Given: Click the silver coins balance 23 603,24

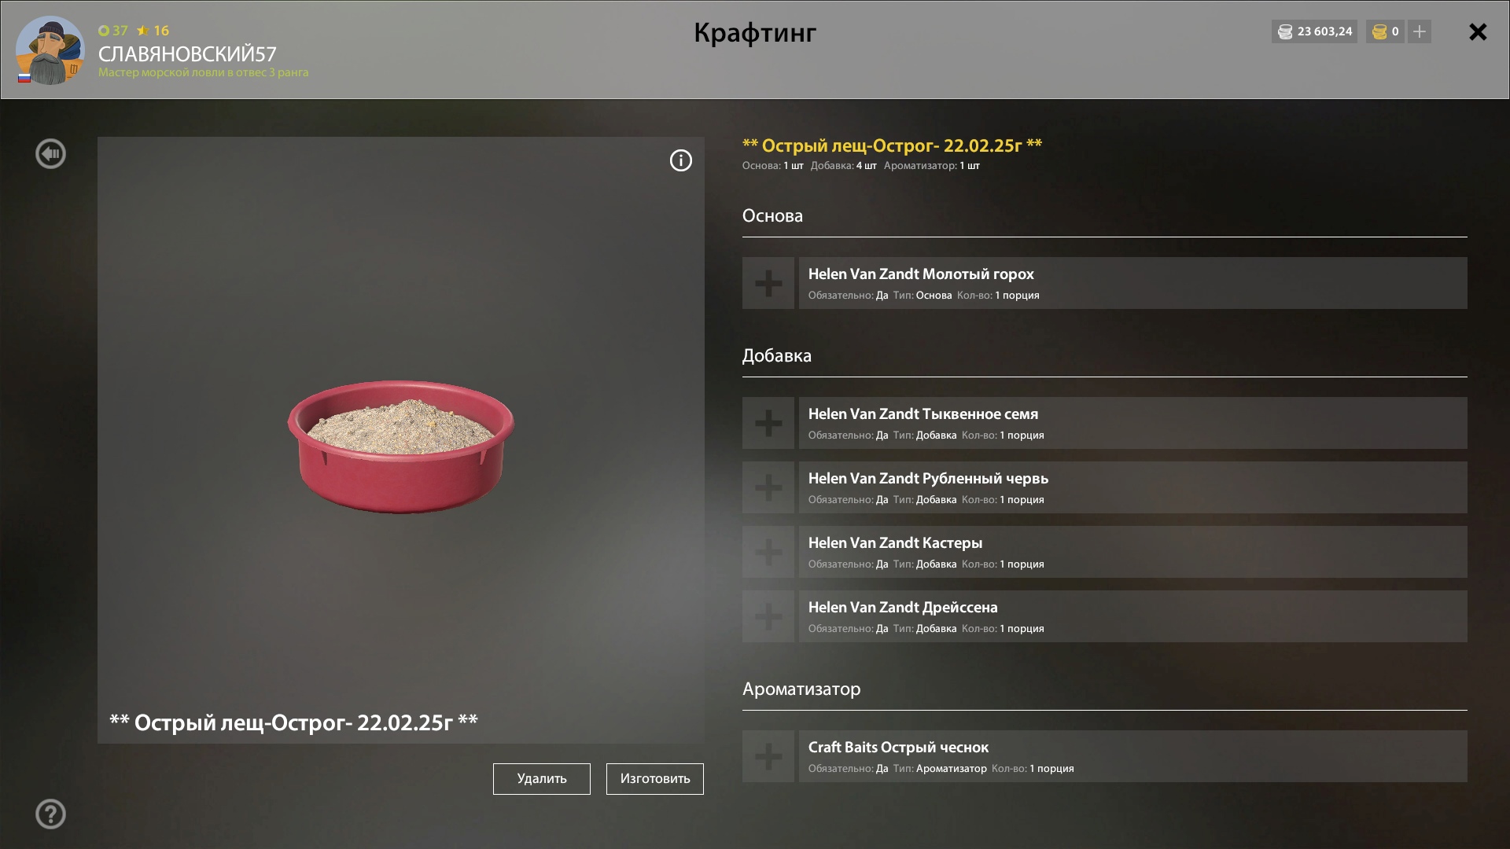Looking at the screenshot, I should pyautogui.click(x=1314, y=31).
